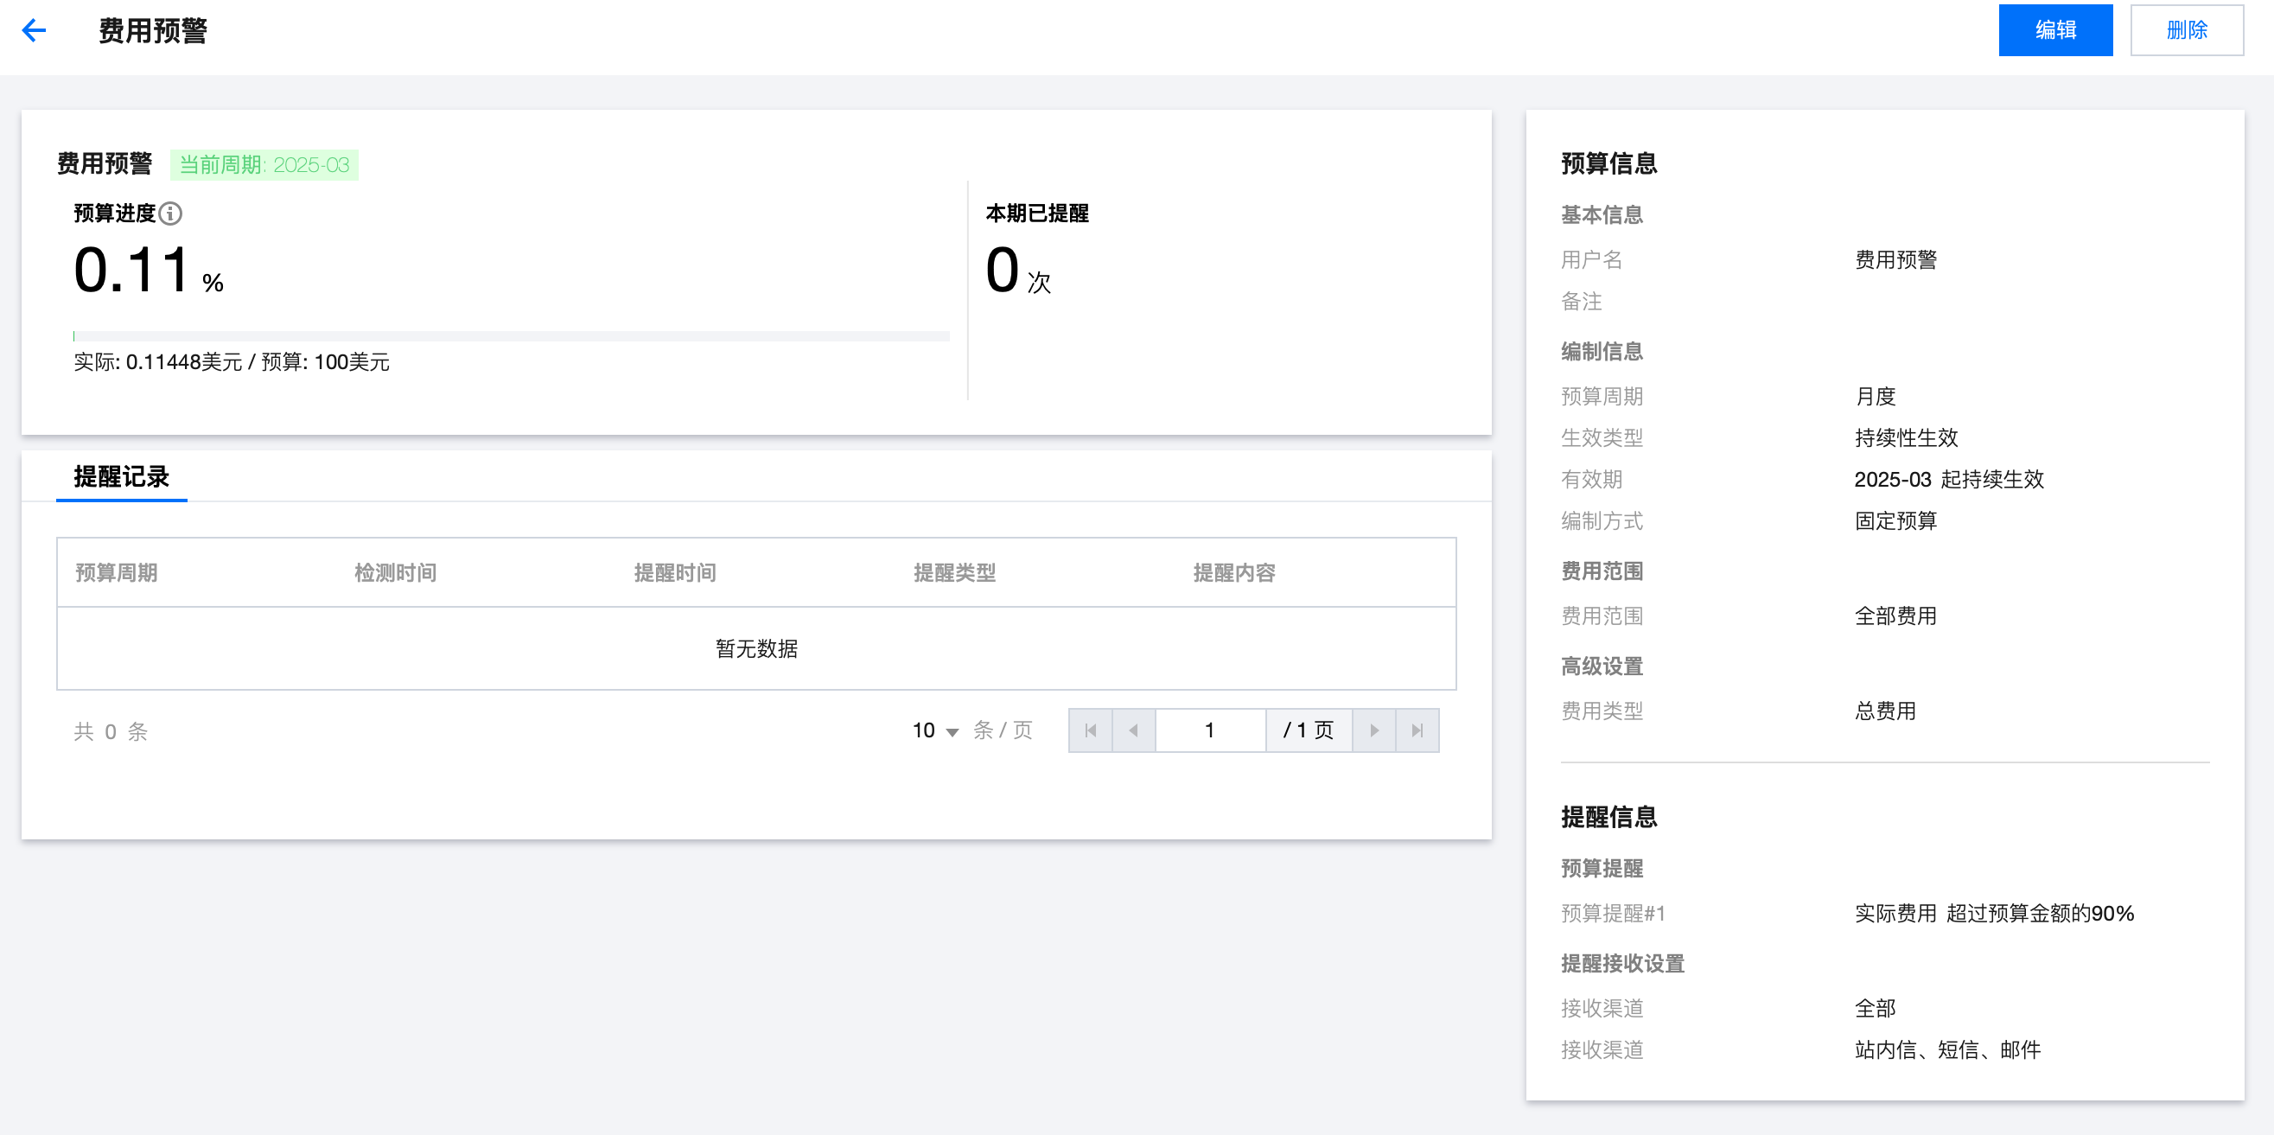Viewport: 2274px width, 1135px height.
Task: Click the 提醒时间 column header
Action: [675, 573]
